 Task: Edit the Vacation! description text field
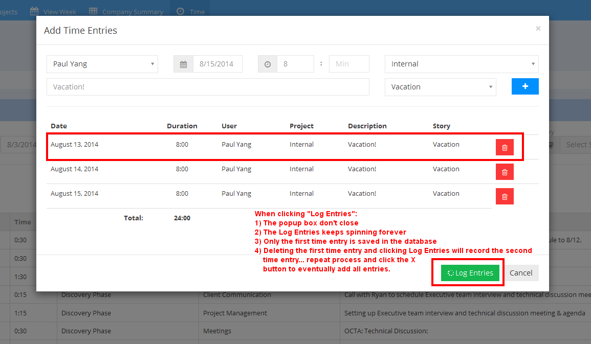click(x=208, y=87)
